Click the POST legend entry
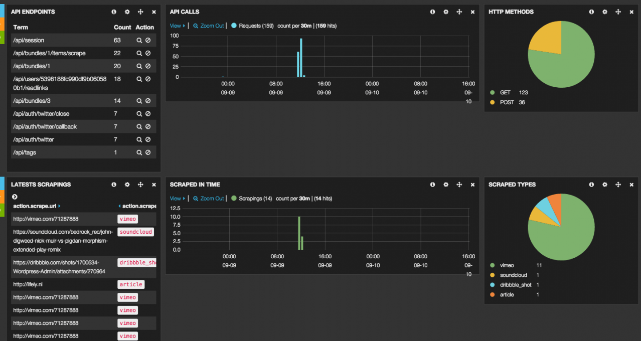The image size is (641, 341). [x=508, y=102]
